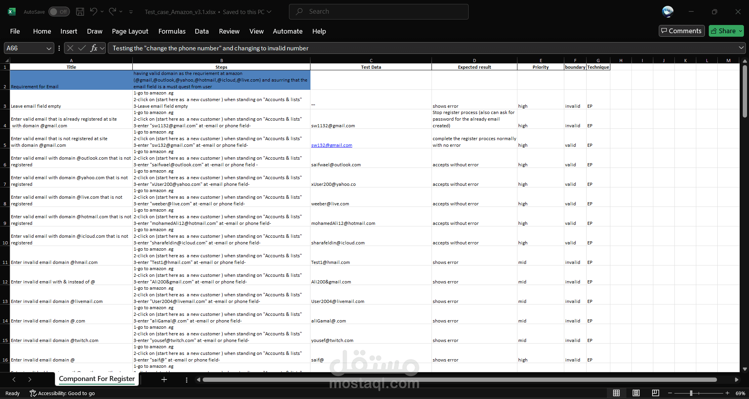Click the Accessibility: Good to go checker
Viewport: 749px width, 399px height.
click(x=62, y=393)
